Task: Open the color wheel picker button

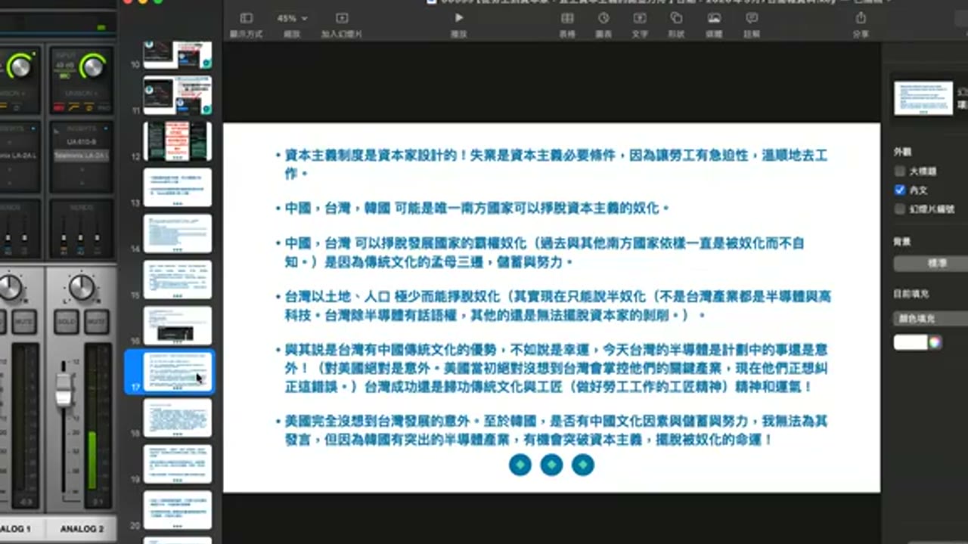Action: 935,342
